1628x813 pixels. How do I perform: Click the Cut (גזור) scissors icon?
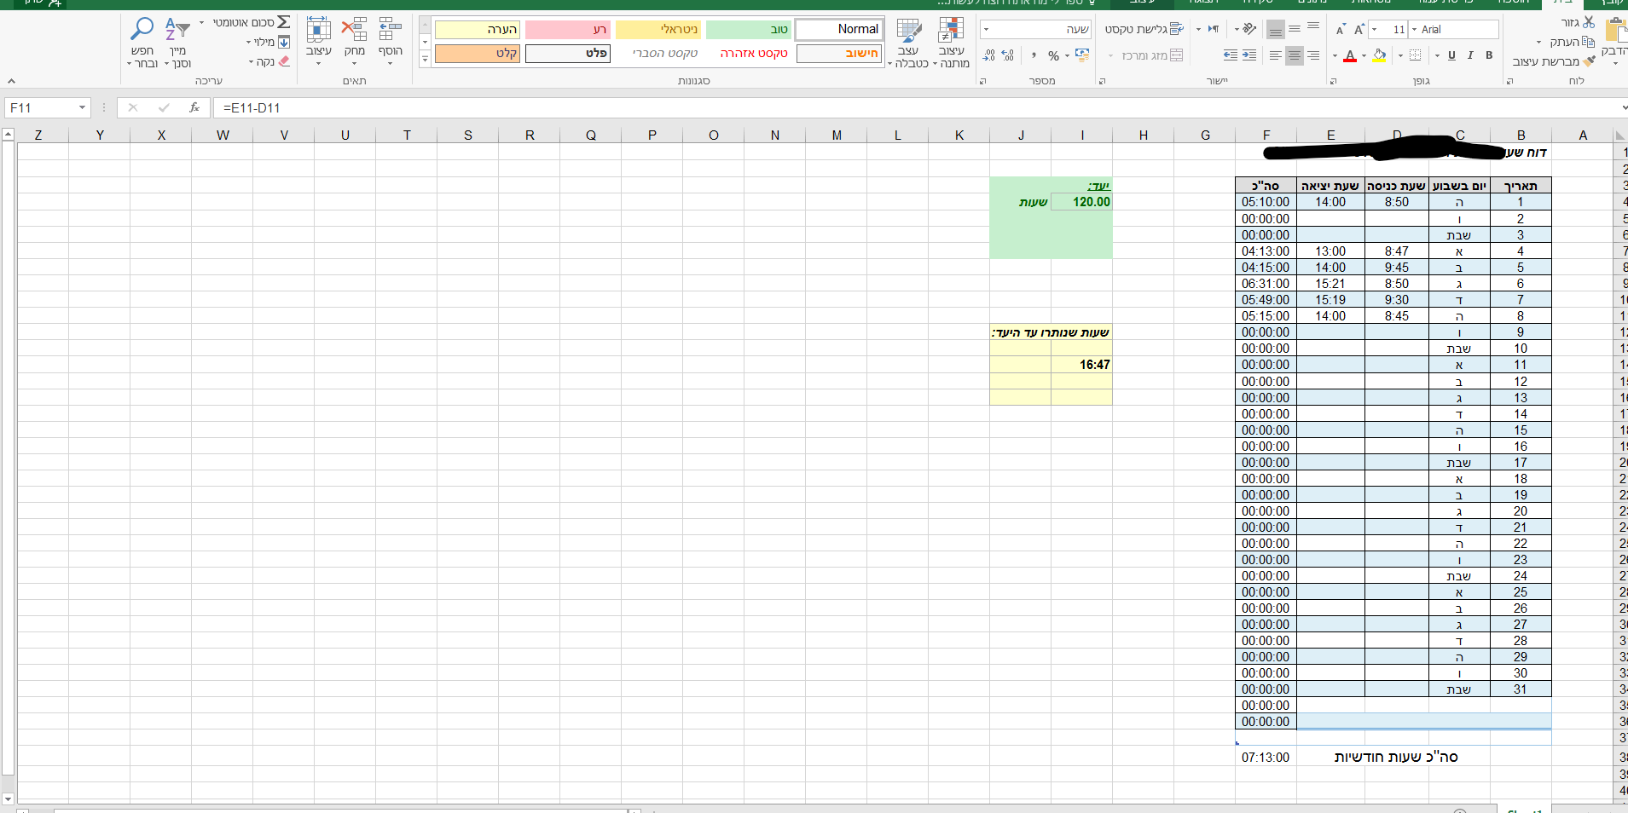pos(1588,22)
